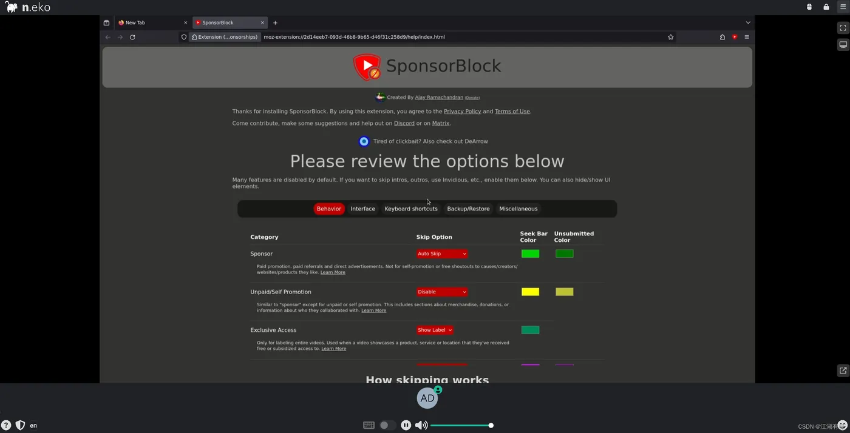The height and width of the screenshot is (433, 850).
Task: Open the Backup/Restore tab
Action: pos(468,209)
